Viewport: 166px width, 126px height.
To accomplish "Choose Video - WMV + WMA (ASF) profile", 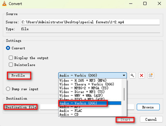I will pyautogui.click(x=90, y=96).
